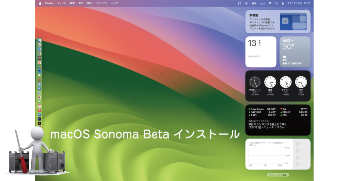345x181 pixels.
Task: Click the menu bar date and time
Action: point(299,3)
